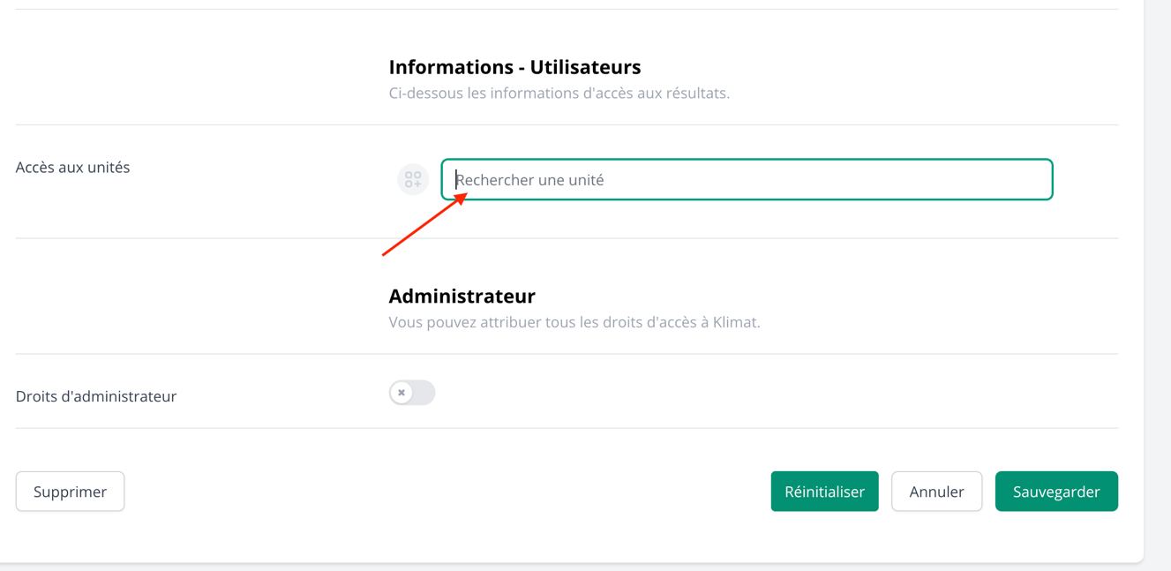
Task: Open the unit selection icon beside the search field
Action: (x=412, y=179)
